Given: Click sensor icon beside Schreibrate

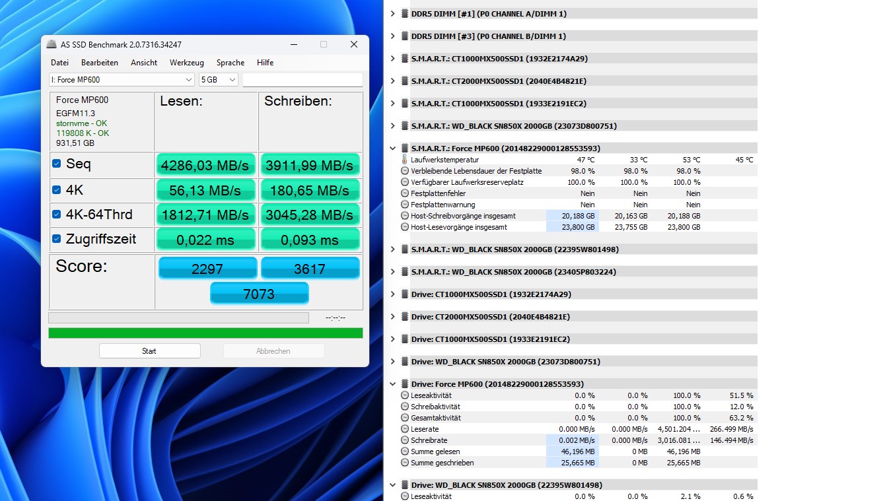Looking at the screenshot, I should 405,440.
